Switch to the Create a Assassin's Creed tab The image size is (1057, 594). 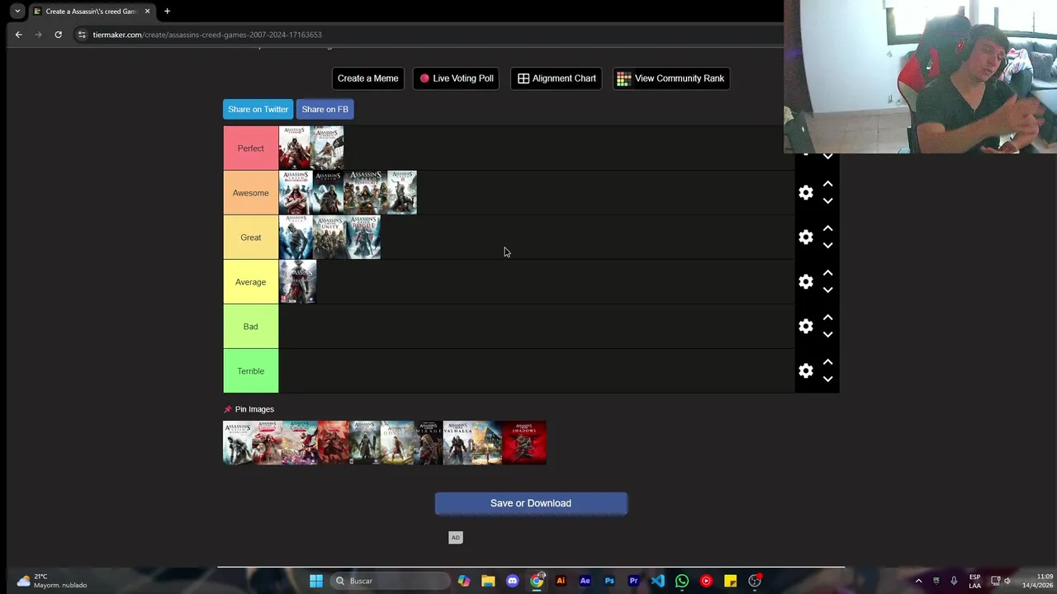tap(91, 12)
